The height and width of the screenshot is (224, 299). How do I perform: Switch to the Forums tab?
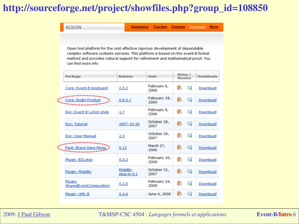[x=178, y=27]
